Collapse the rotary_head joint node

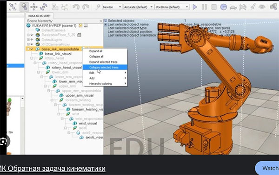(32, 58)
